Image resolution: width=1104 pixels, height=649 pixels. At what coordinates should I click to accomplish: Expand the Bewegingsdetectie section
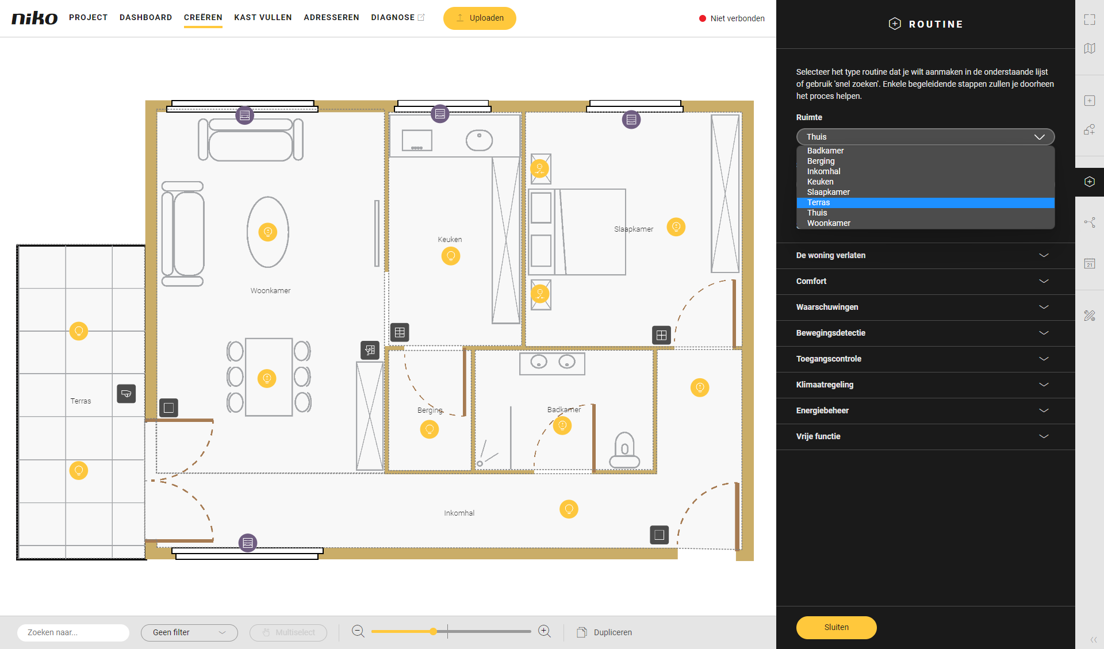tap(925, 333)
